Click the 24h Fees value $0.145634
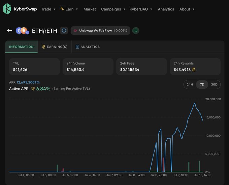Image resolution: width=229 pixels, height=185 pixels. pyautogui.click(x=130, y=70)
